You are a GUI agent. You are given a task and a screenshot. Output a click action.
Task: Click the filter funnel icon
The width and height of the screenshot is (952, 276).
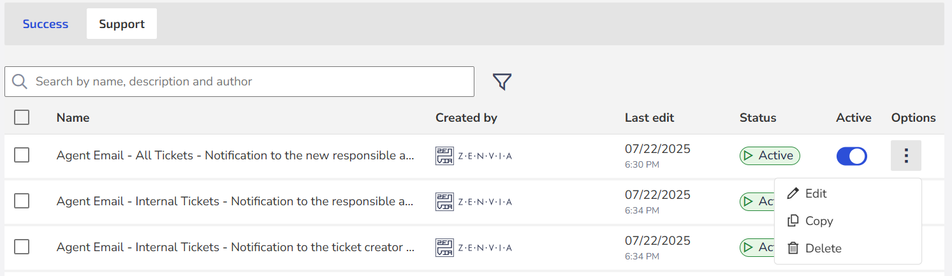[x=502, y=82]
